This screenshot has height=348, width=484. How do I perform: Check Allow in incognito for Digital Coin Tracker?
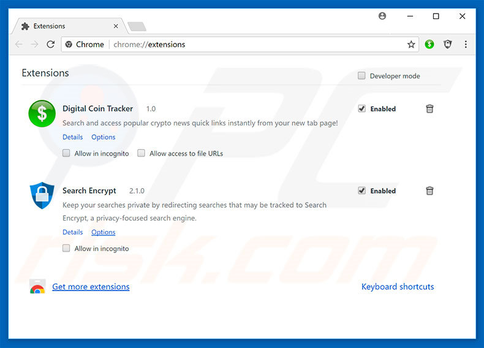[x=66, y=153]
